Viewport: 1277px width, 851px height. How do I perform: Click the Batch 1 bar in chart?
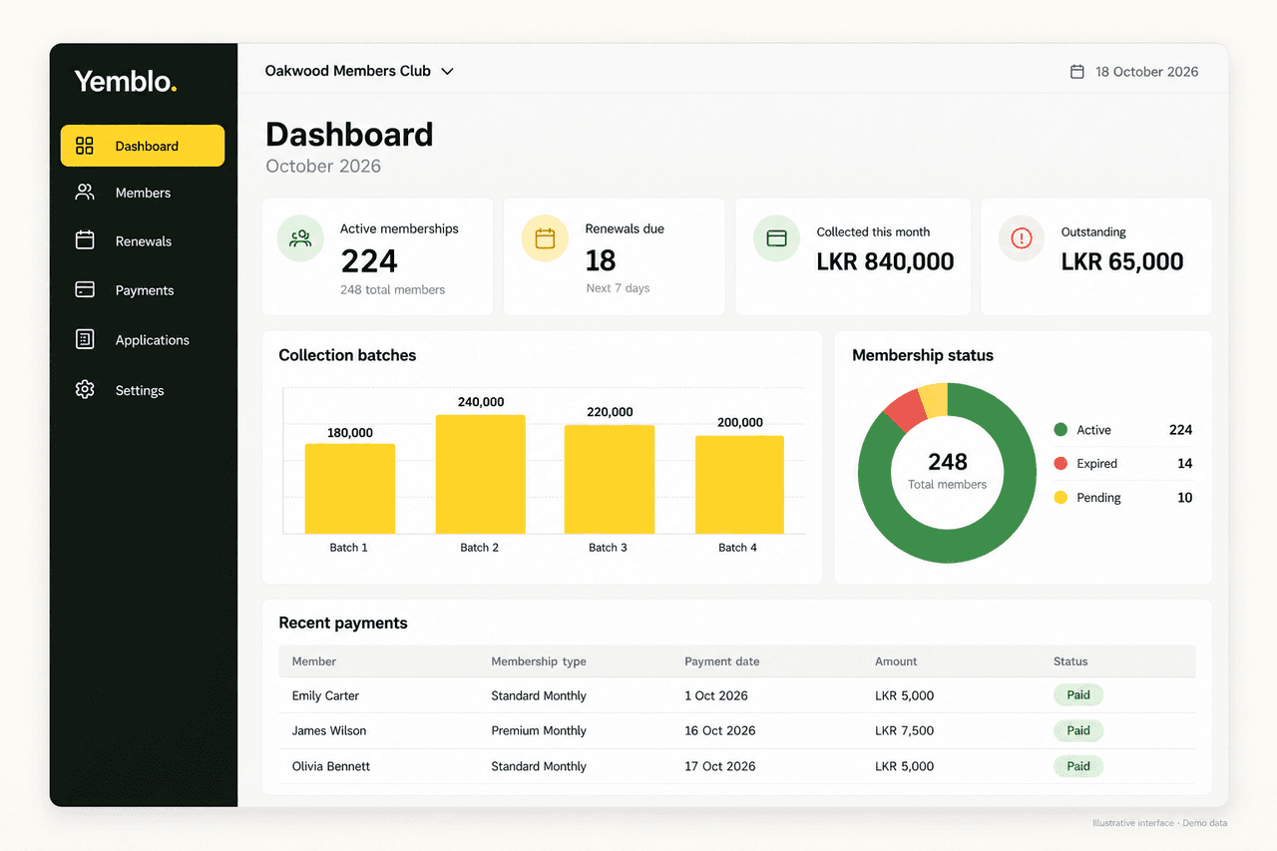[x=350, y=489]
